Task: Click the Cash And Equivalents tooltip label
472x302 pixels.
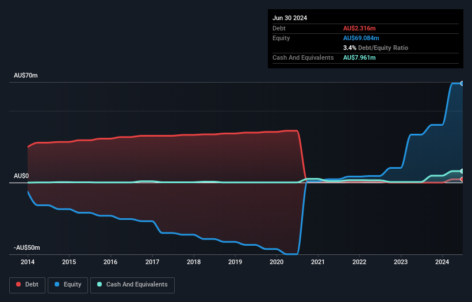Action: coord(303,57)
